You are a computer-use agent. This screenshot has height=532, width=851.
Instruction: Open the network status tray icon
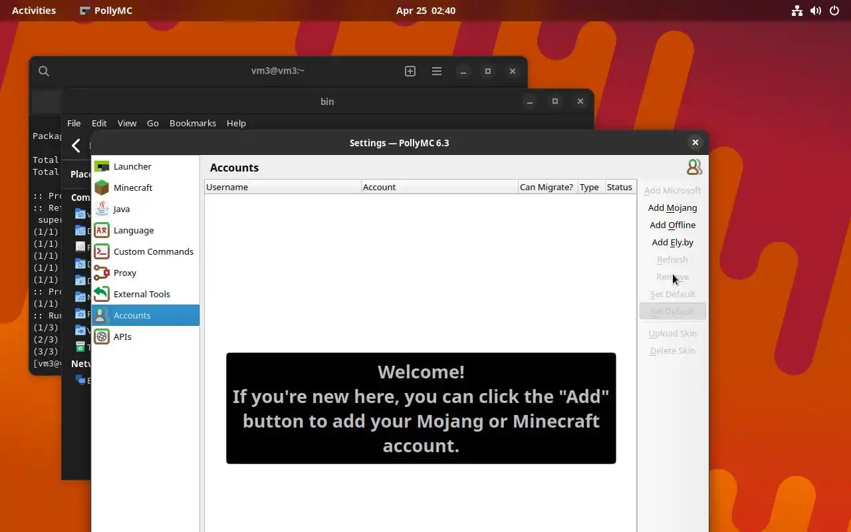797,11
